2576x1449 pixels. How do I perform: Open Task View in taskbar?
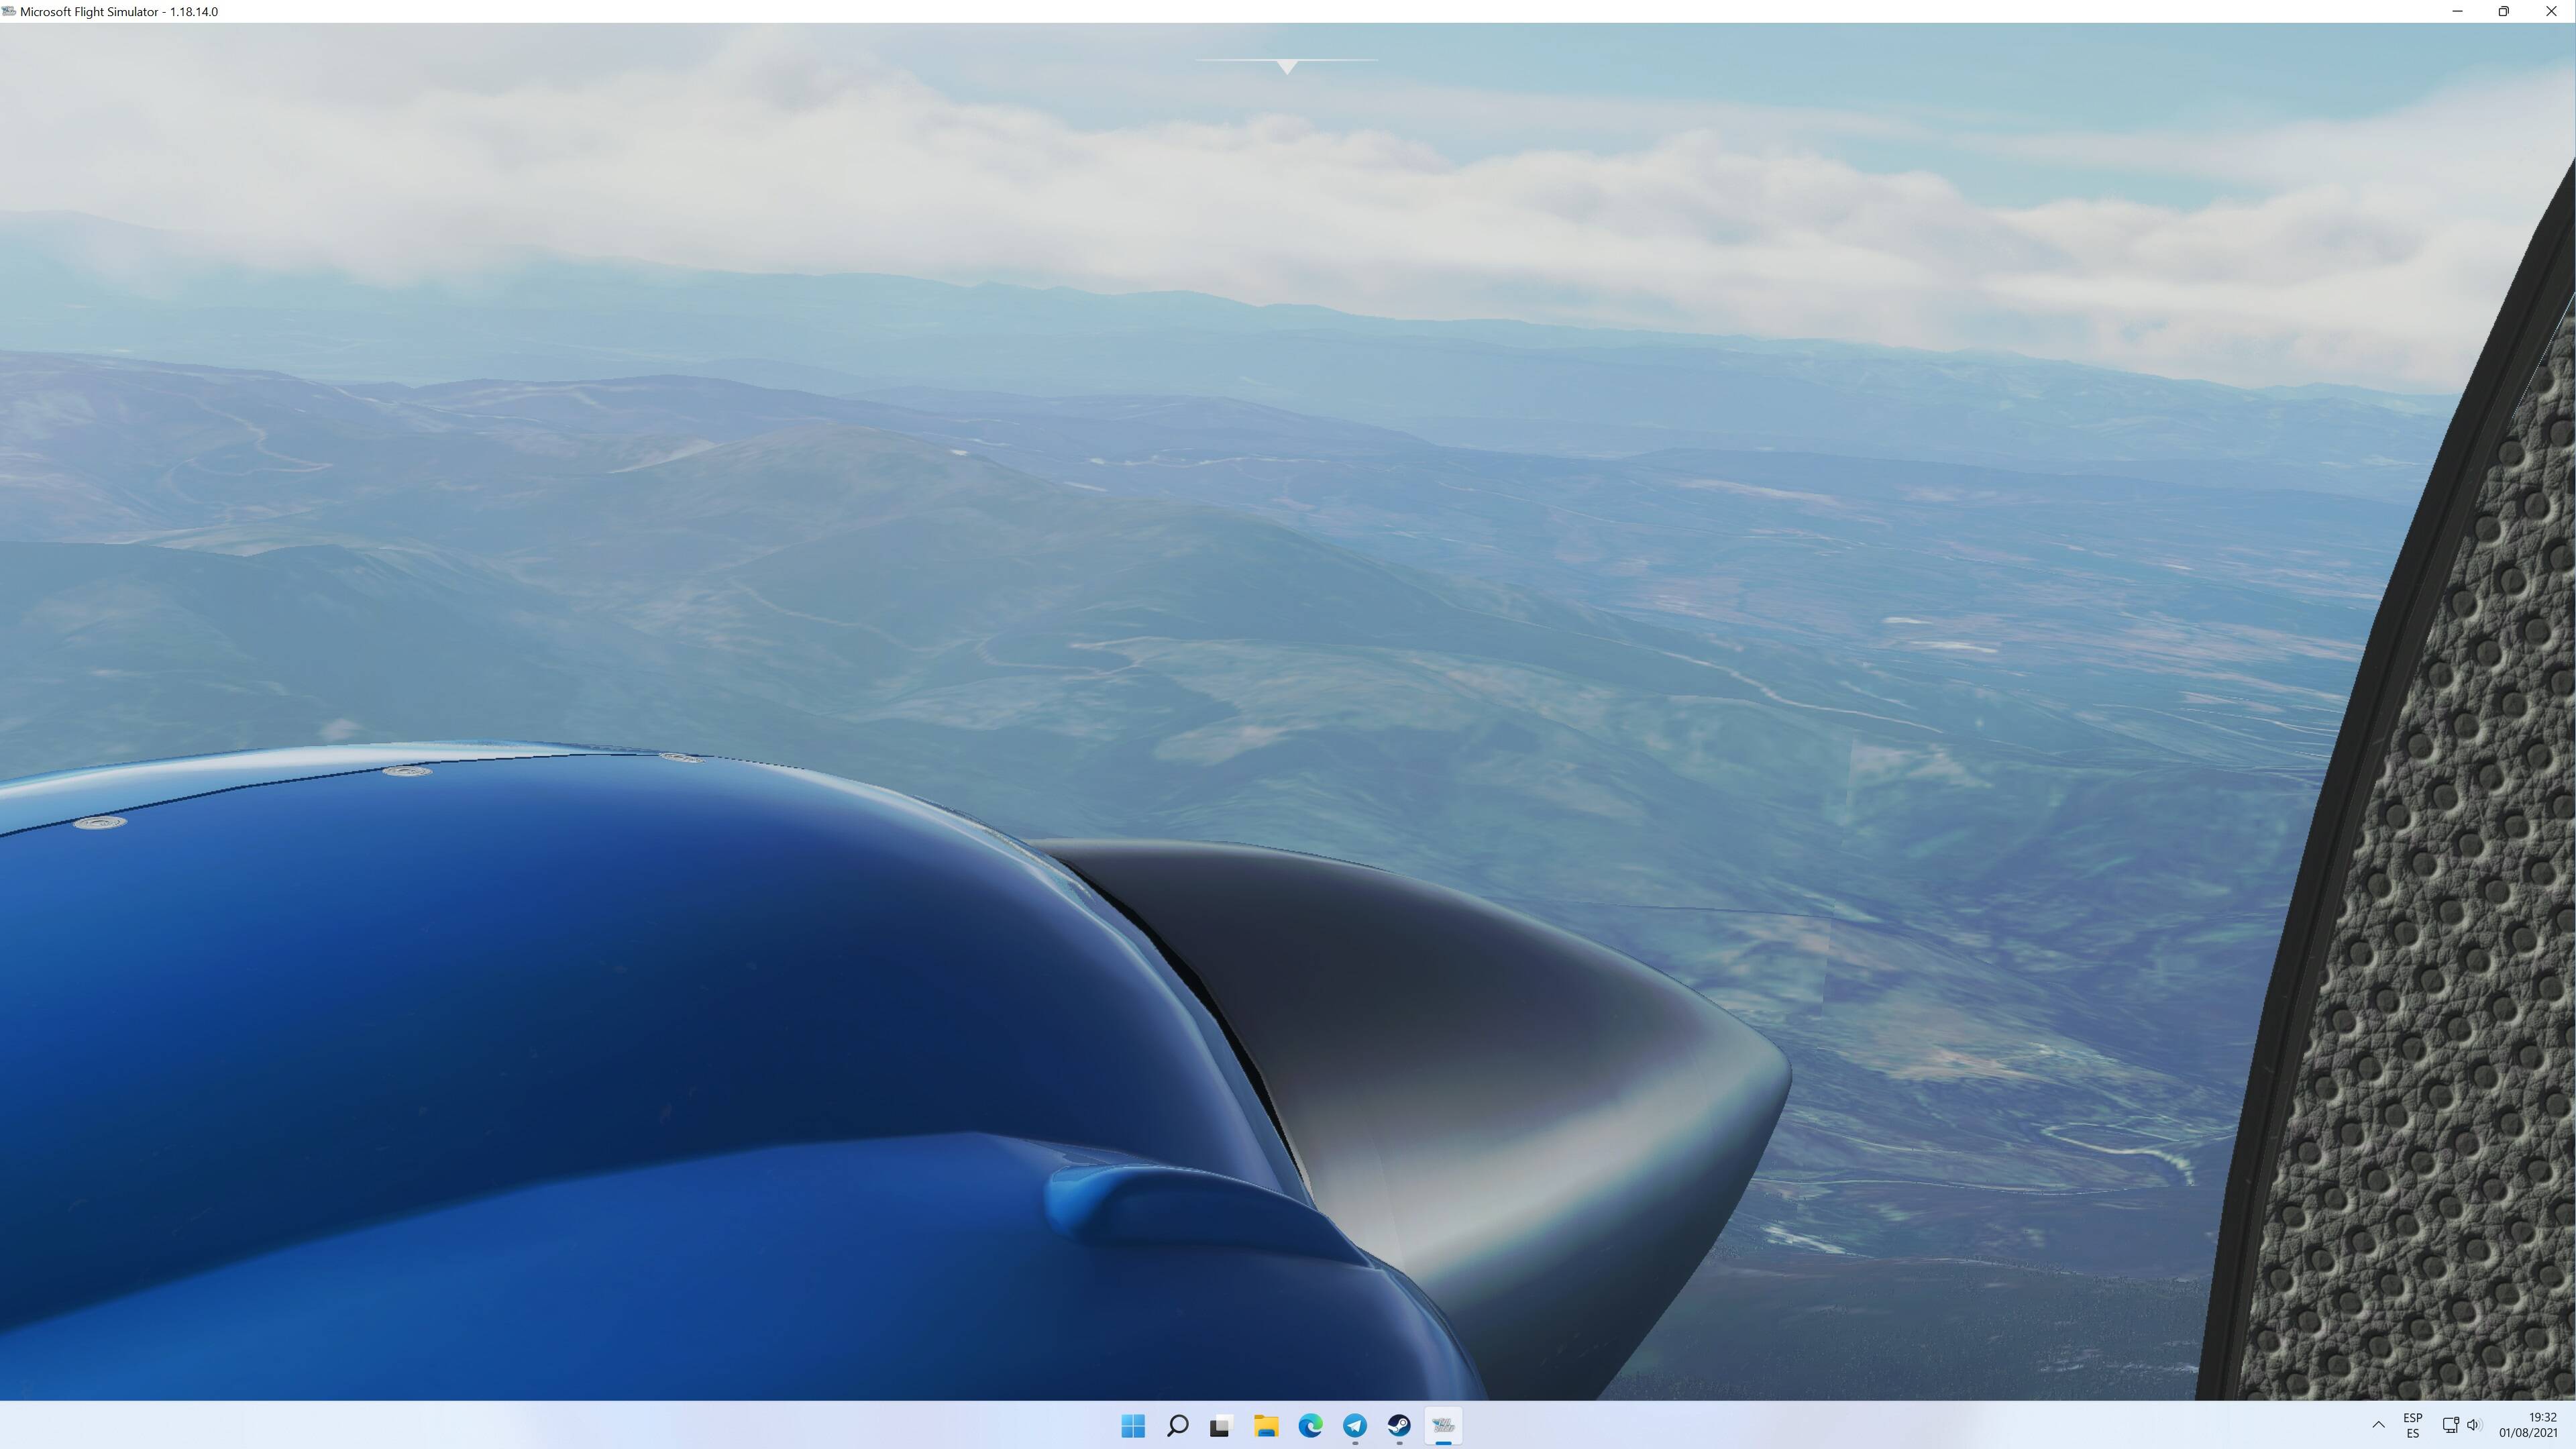click(x=1221, y=1425)
